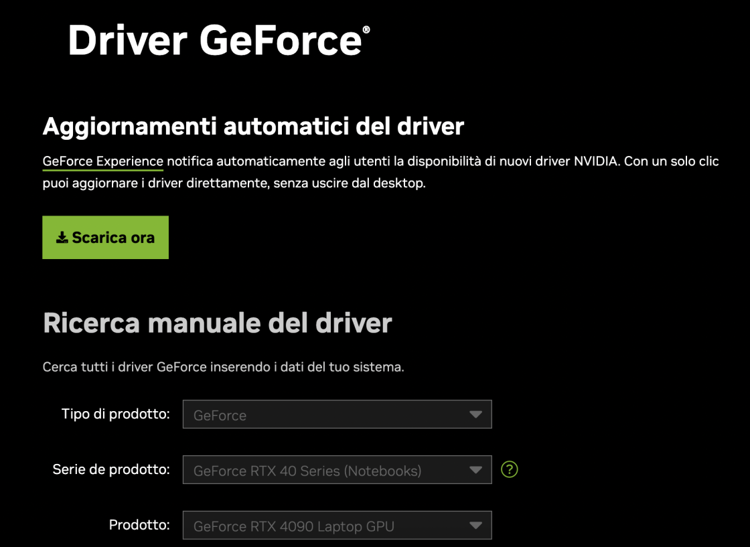Open the GeForce RTX 4090 Laptop GPU dropdown
The image size is (750, 547).
point(337,525)
